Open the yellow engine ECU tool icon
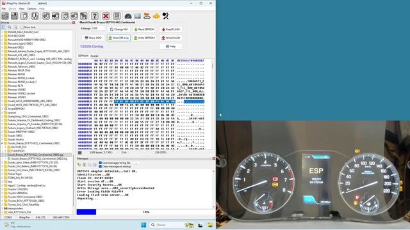The height and width of the screenshot is (230, 410). 156,16
